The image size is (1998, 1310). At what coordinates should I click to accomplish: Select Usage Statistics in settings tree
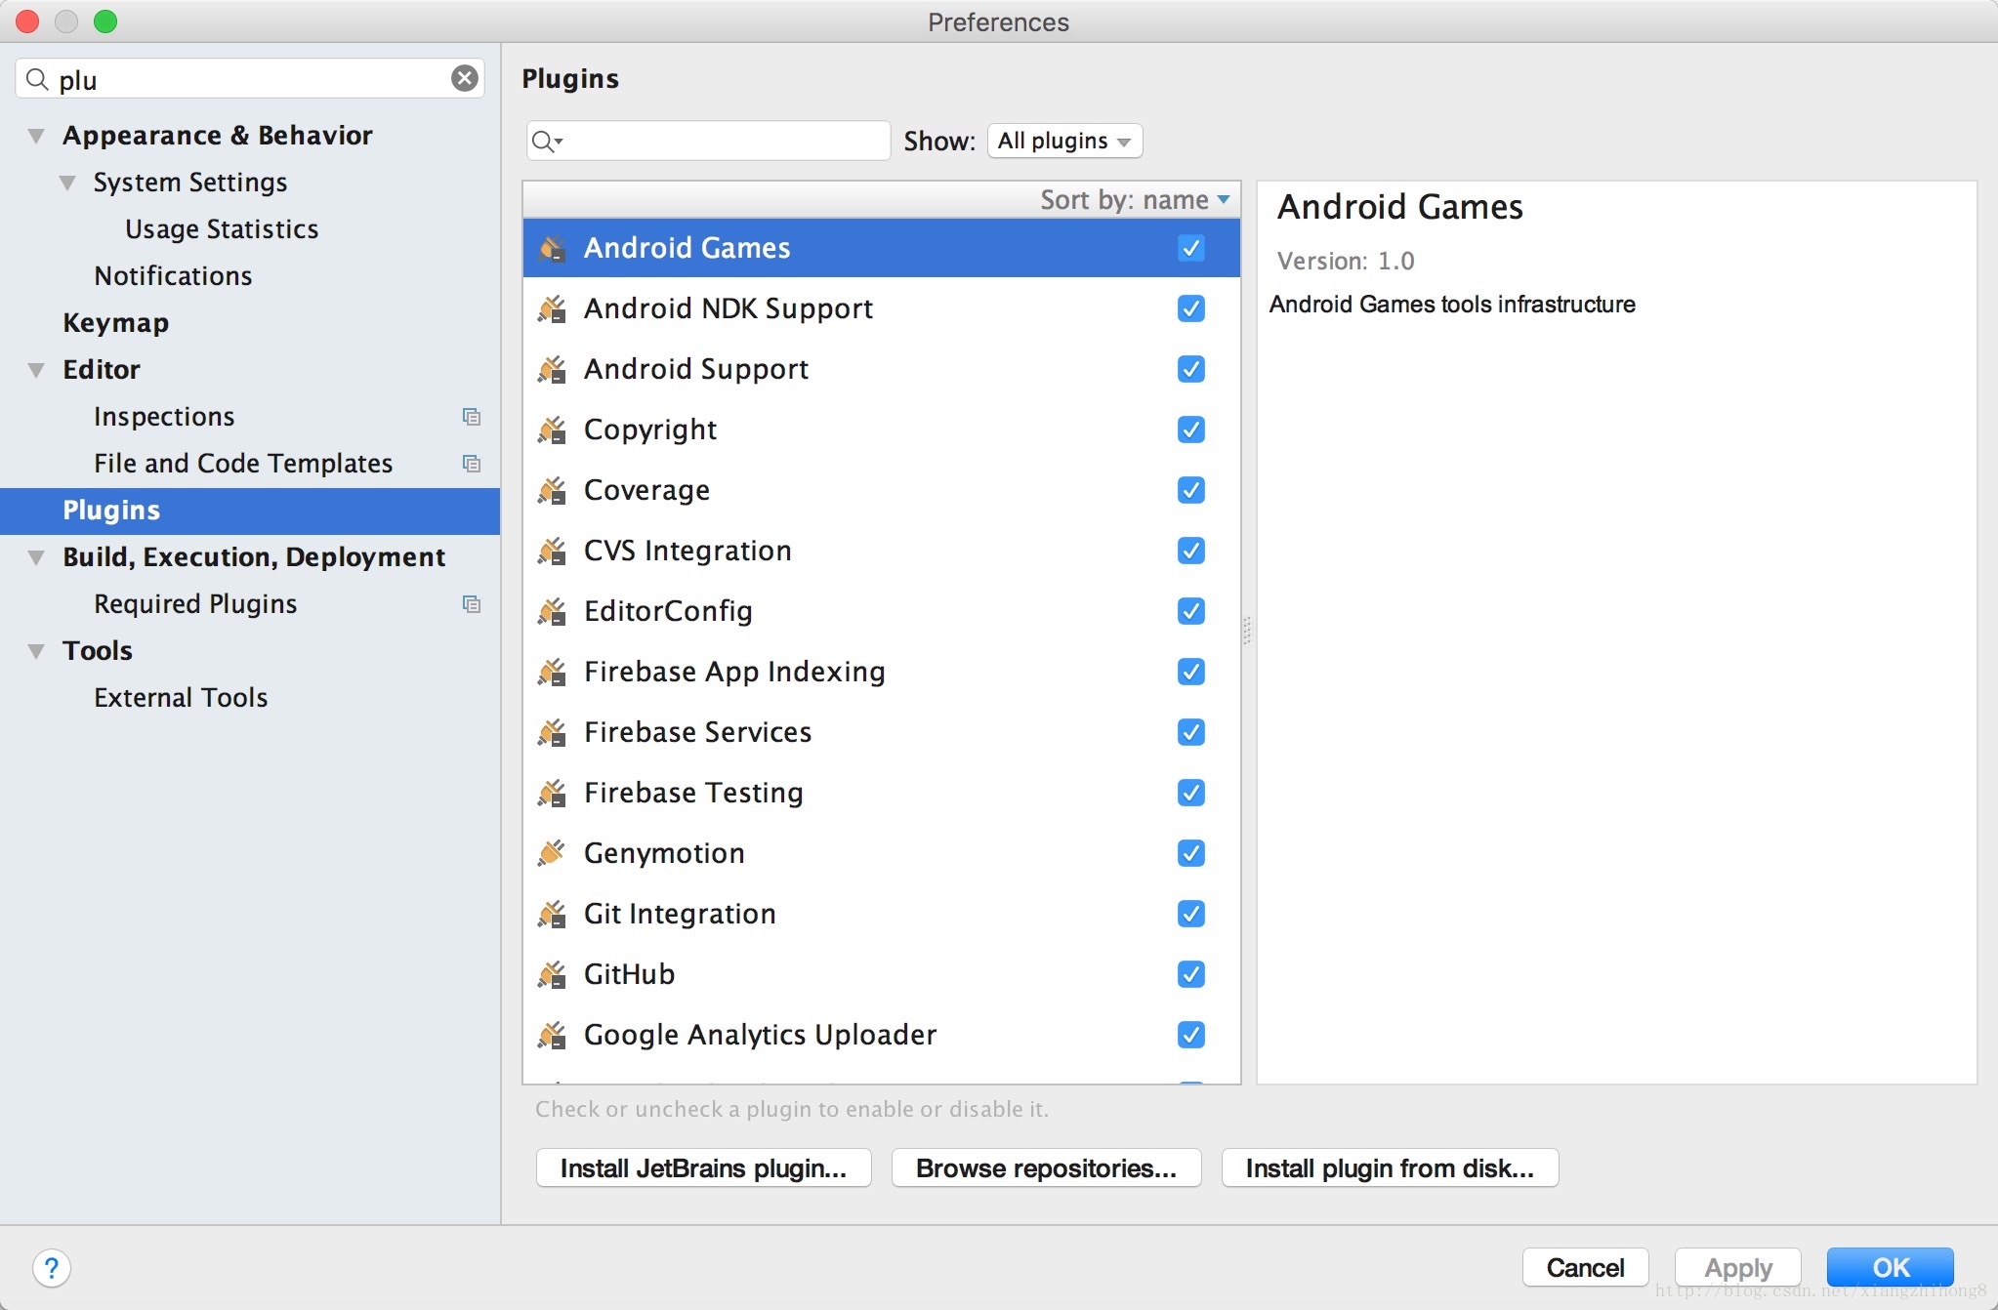[222, 229]
